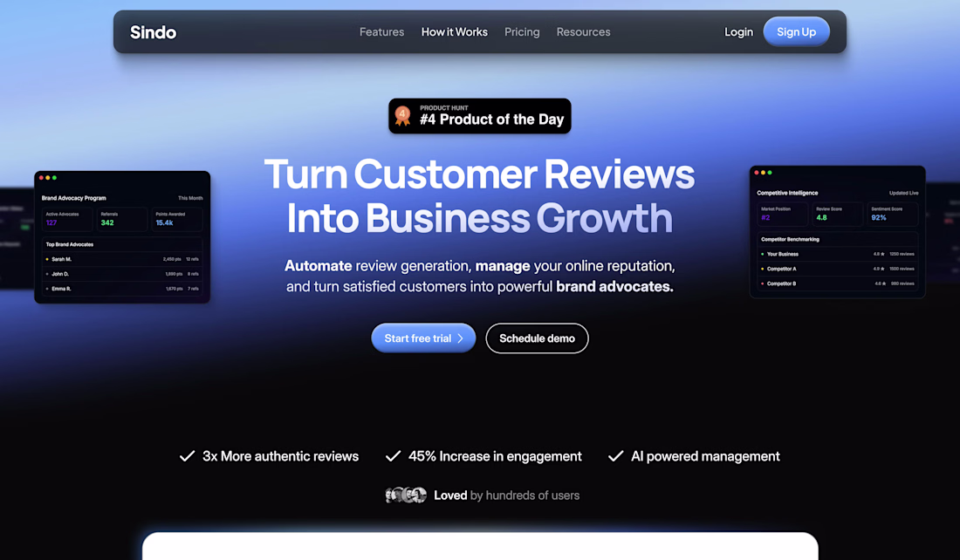Select the Competitor A benchmark row
Screen dimensions: 960x560
tap(837, 269)
